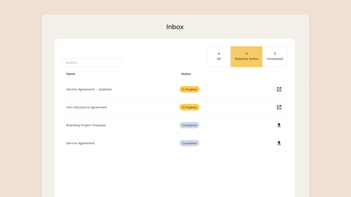This screenshot has height=197, width=351.
Task: Click the Inbox page title
Action: (175, 27)
